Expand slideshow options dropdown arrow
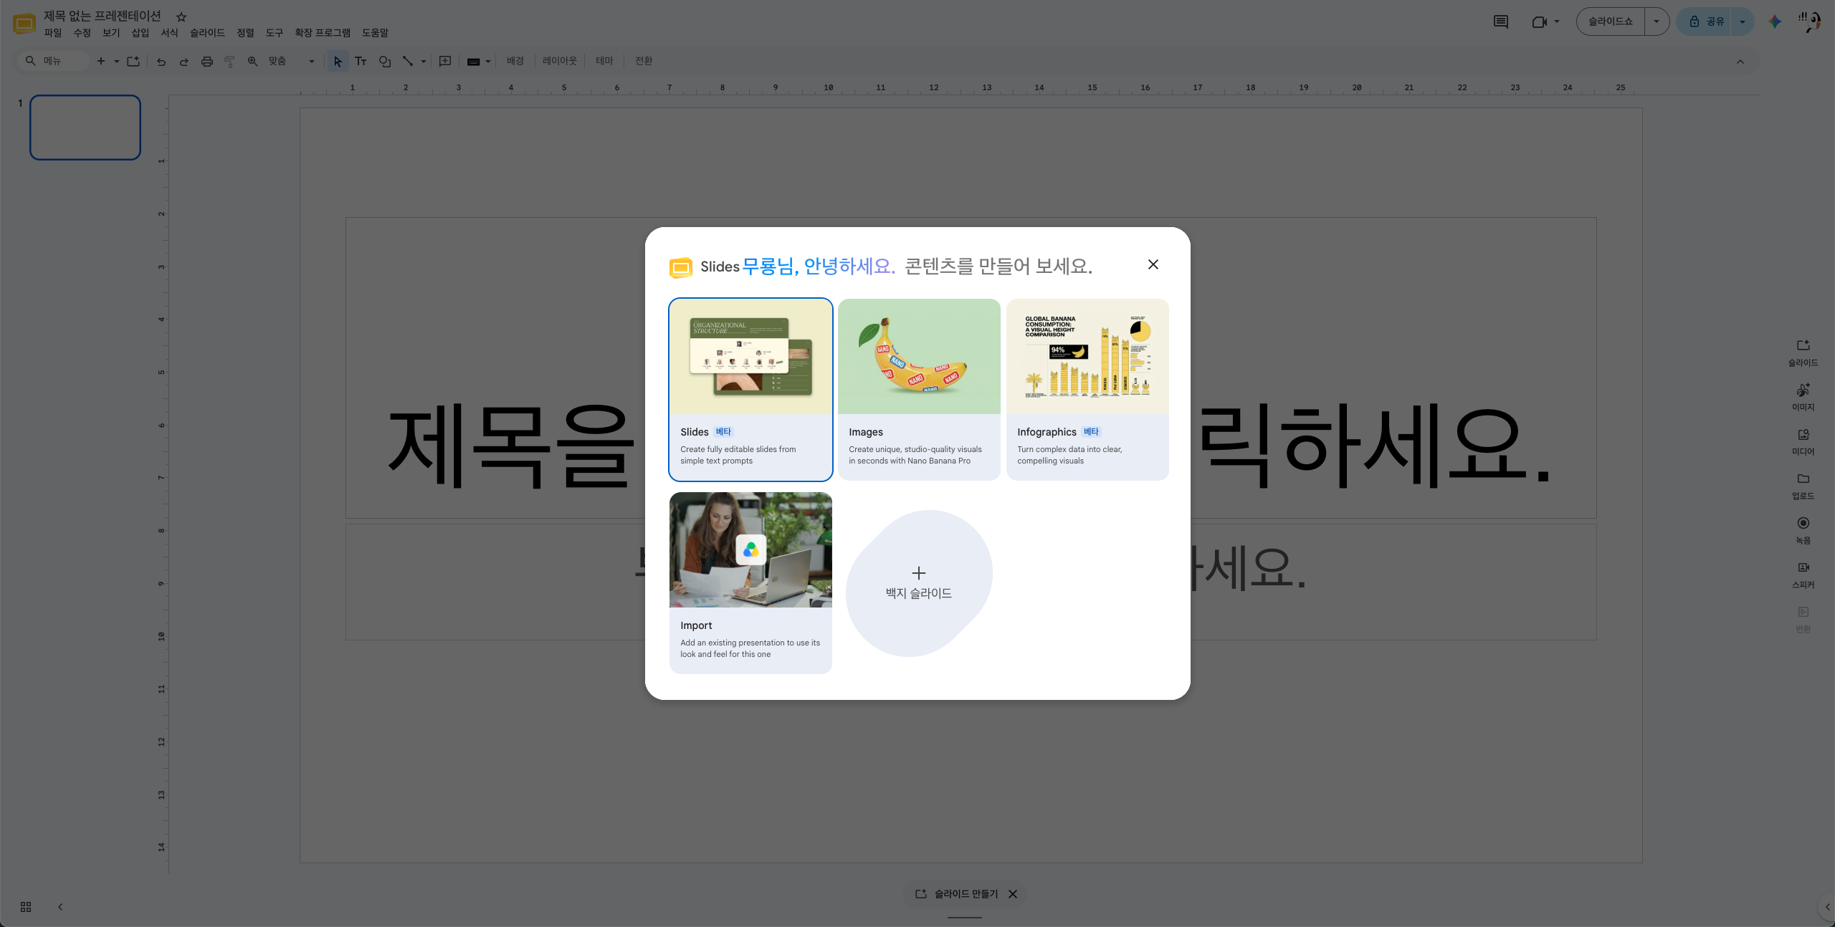 tap(1657, 21)
